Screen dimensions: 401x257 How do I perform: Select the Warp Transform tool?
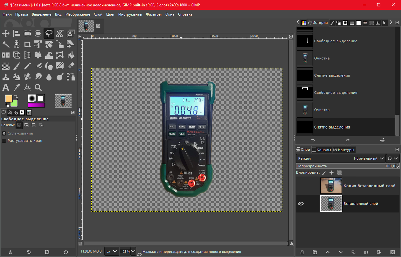pyautogui.click(x=49, y=55)
